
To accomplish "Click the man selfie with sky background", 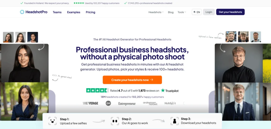I will coord(256,37).
